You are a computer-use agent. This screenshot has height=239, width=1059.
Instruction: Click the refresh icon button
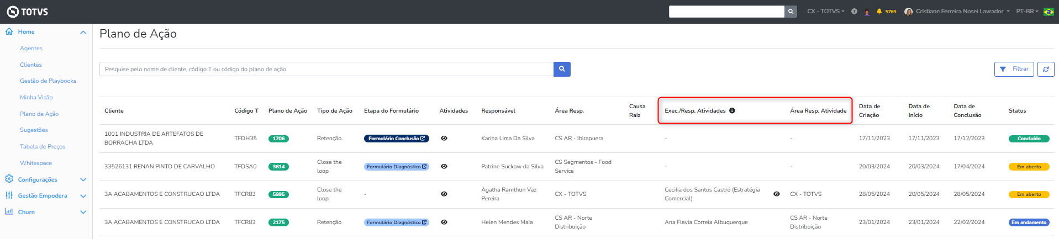pyautogui.click(x=1046, y=70)
